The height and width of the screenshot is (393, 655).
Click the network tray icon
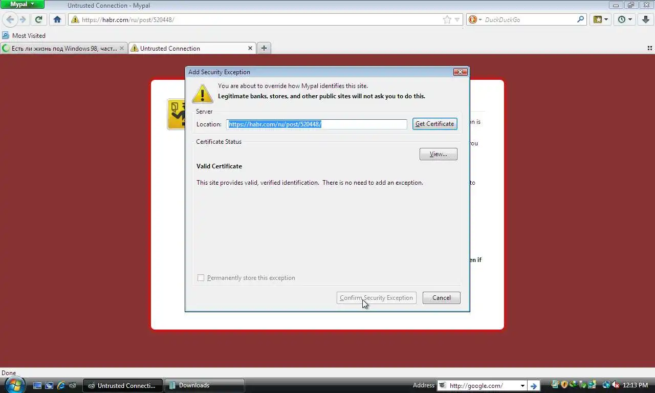tap(606, 385)
